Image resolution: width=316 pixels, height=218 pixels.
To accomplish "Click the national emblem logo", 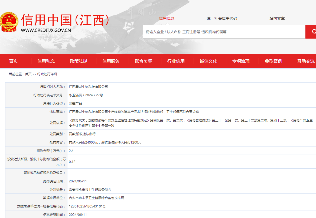I will point(9,22).
